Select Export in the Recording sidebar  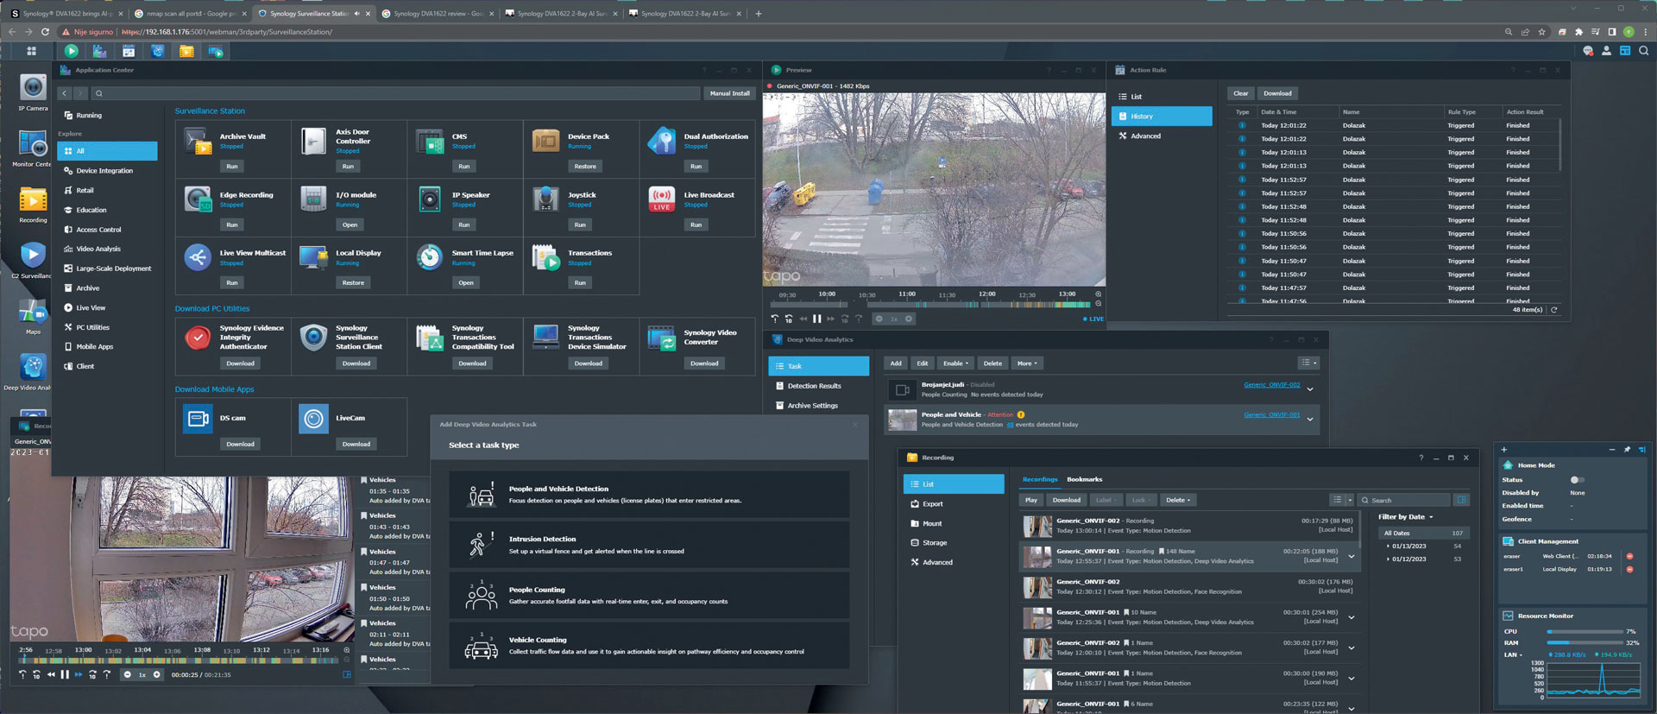click(x=954, y=504)
